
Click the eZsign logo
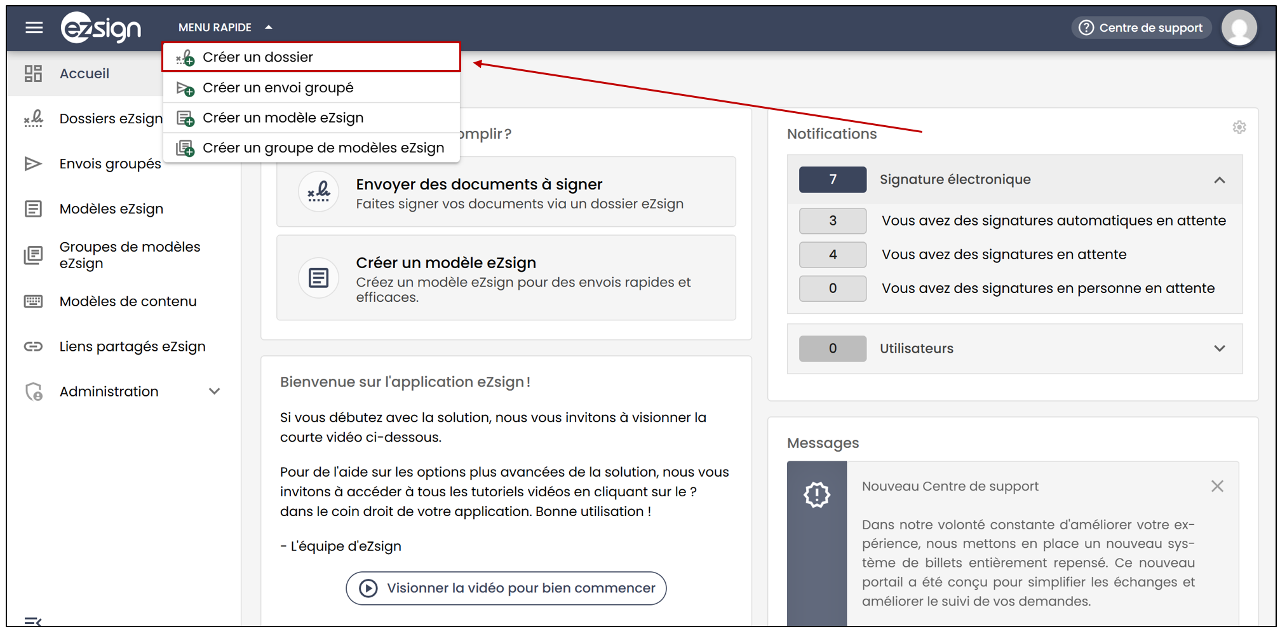coord(101,28)
